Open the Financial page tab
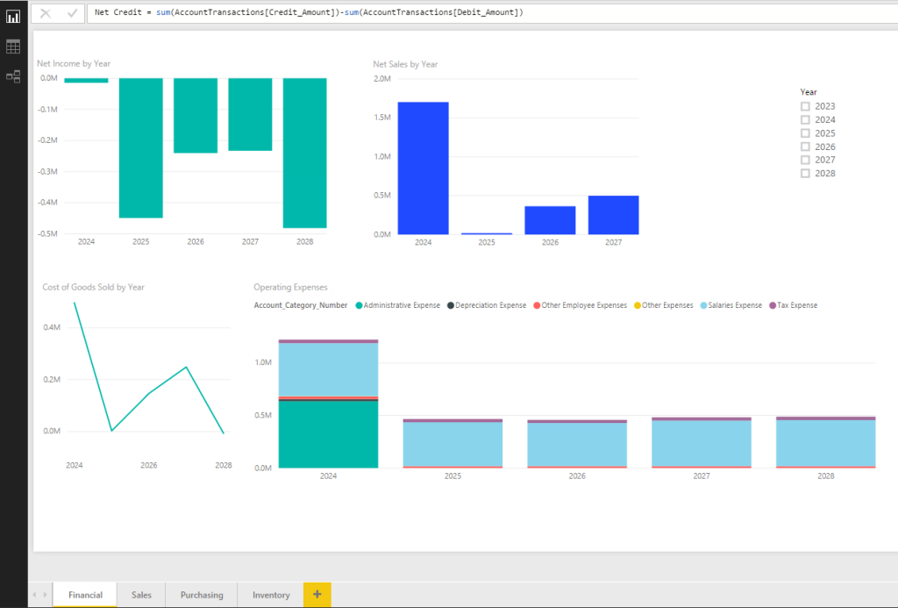The width and height of the screenshot is (898, 608). 85,595
